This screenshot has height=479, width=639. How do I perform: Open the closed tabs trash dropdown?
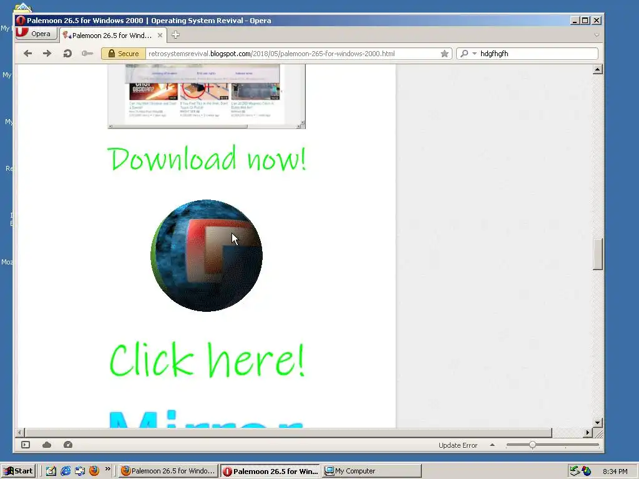pyautogui.click(x=597, y=35)
